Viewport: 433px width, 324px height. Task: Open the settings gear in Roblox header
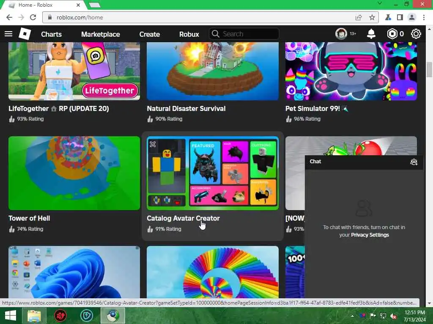[416, 34]
